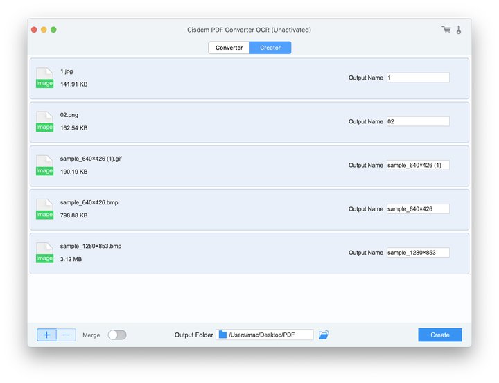Switch to the Converter tab
Viewport: 499px width, 383px height.
(229, 48)
